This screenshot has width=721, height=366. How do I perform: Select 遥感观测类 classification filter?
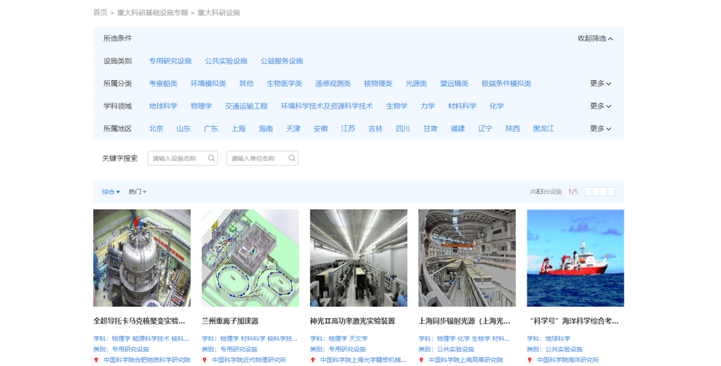pyautogui.click(x=333, y=84)
